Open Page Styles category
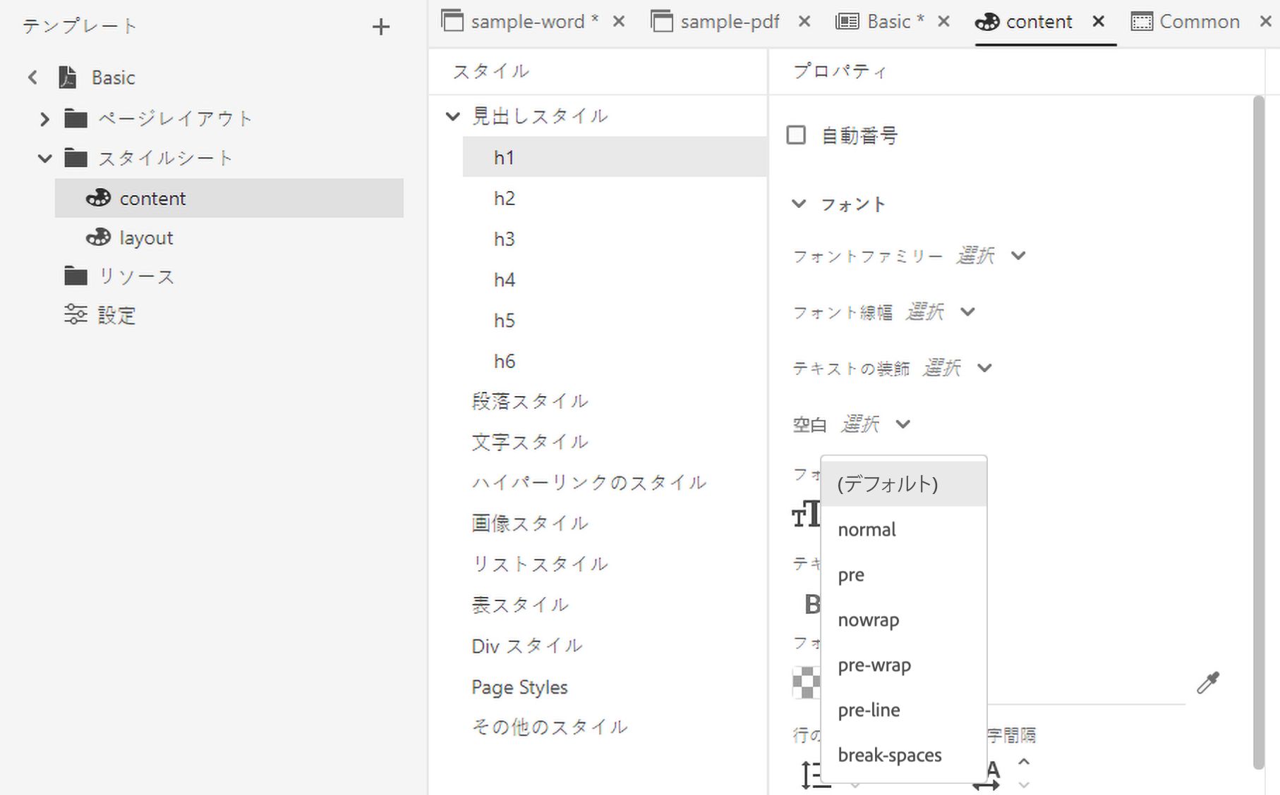This screenshot has width=1280, height=795. [519, 687]
